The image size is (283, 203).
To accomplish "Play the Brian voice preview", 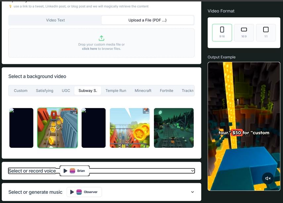I will coord(65,171).
